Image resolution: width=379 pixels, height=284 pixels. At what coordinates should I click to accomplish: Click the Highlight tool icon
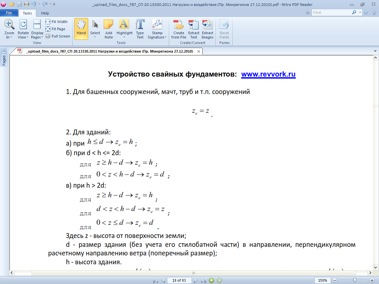tap(124, 24)
